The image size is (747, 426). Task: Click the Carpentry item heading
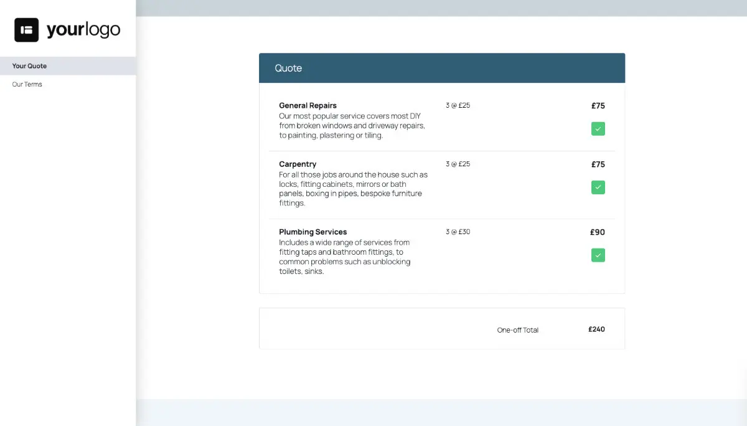298,164
